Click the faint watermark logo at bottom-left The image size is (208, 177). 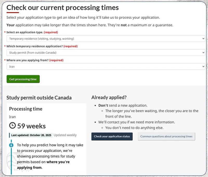tap(14, 163)
